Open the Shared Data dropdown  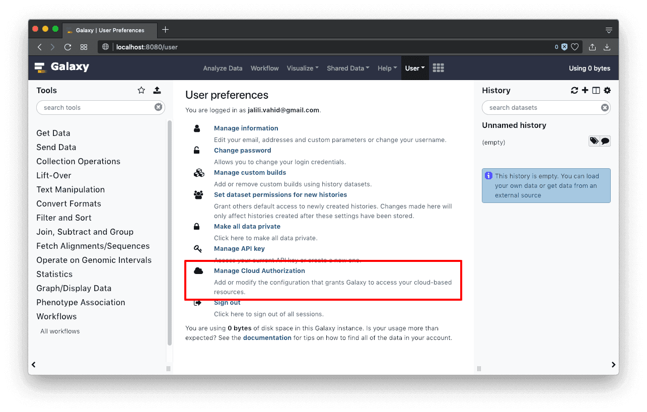point(347,68)
